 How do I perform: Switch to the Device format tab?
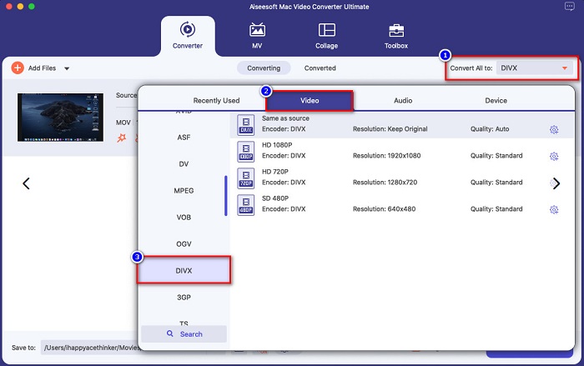tap(496, 101)
